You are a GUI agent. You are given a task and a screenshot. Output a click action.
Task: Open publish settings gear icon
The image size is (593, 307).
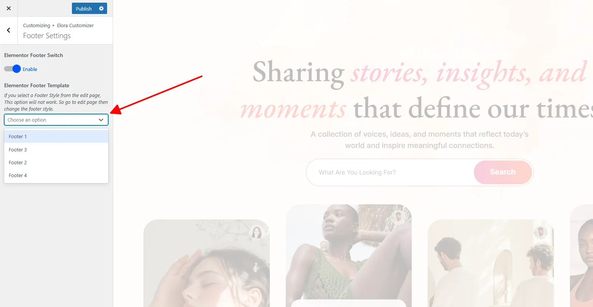(x=101, y=8)
